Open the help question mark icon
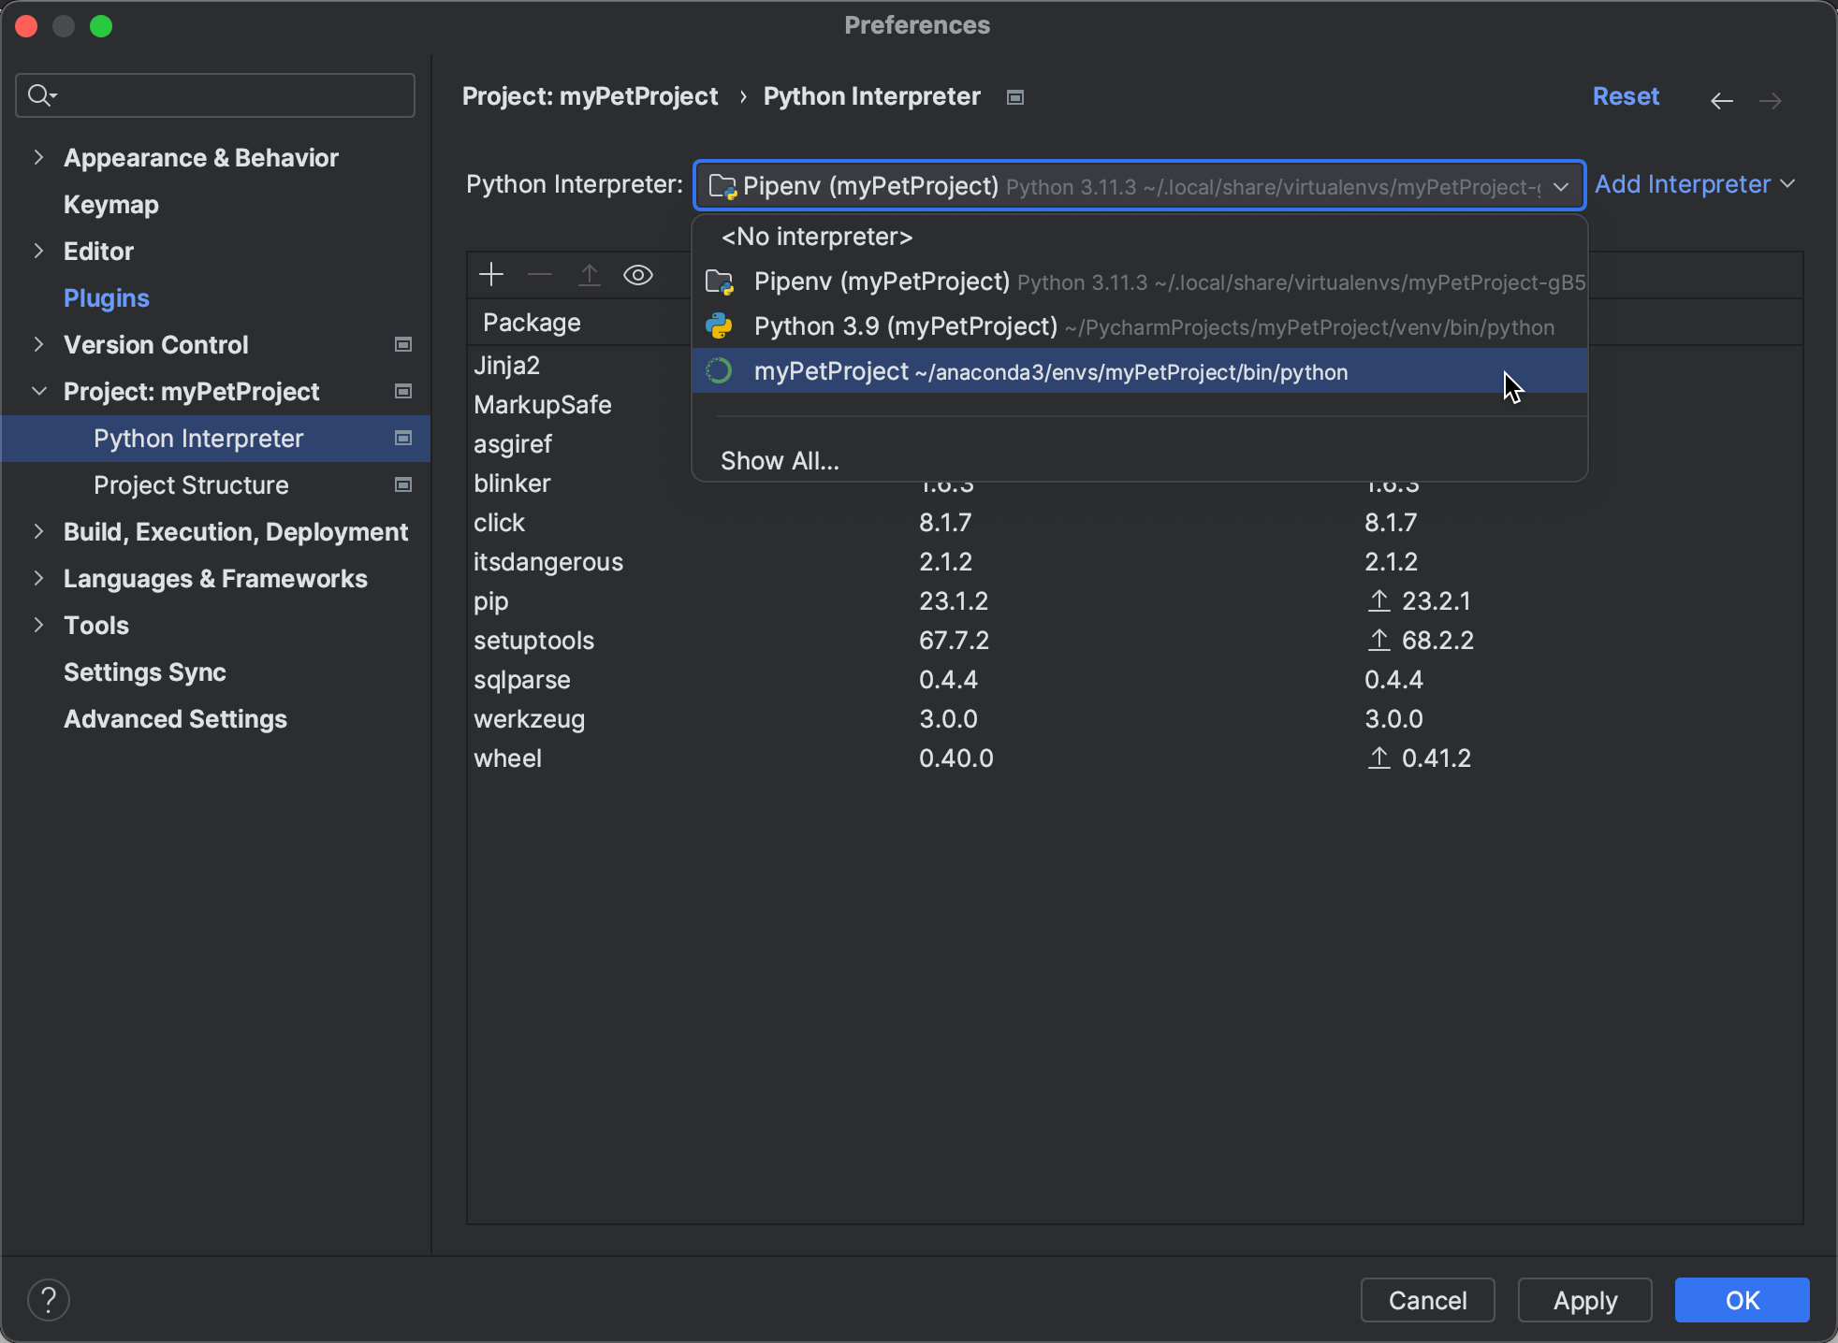Image resolution: width=1838 pixels, height=1343 pixels. tap(49, 1299)
